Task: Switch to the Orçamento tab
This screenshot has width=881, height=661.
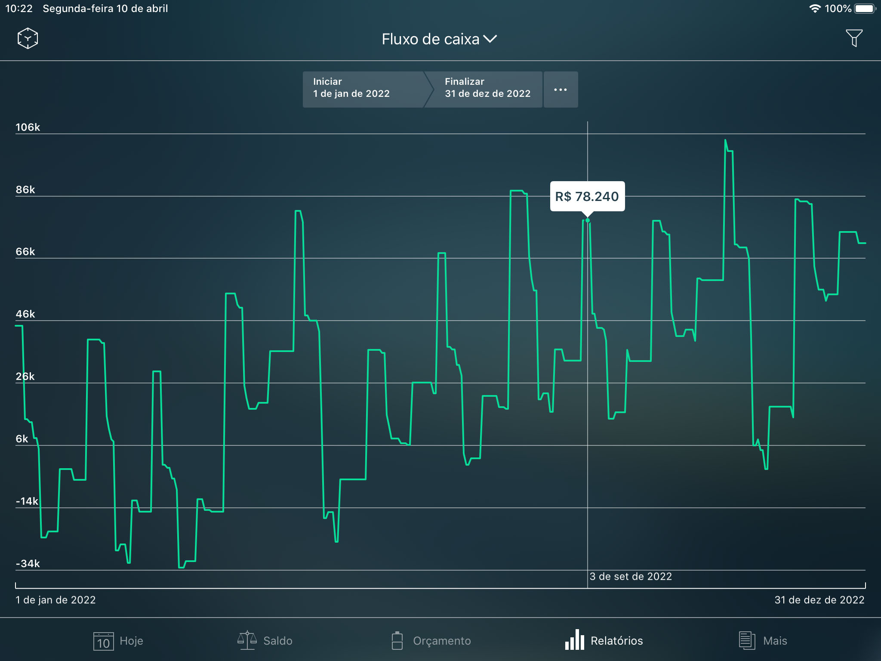Action: pos(431,641)
